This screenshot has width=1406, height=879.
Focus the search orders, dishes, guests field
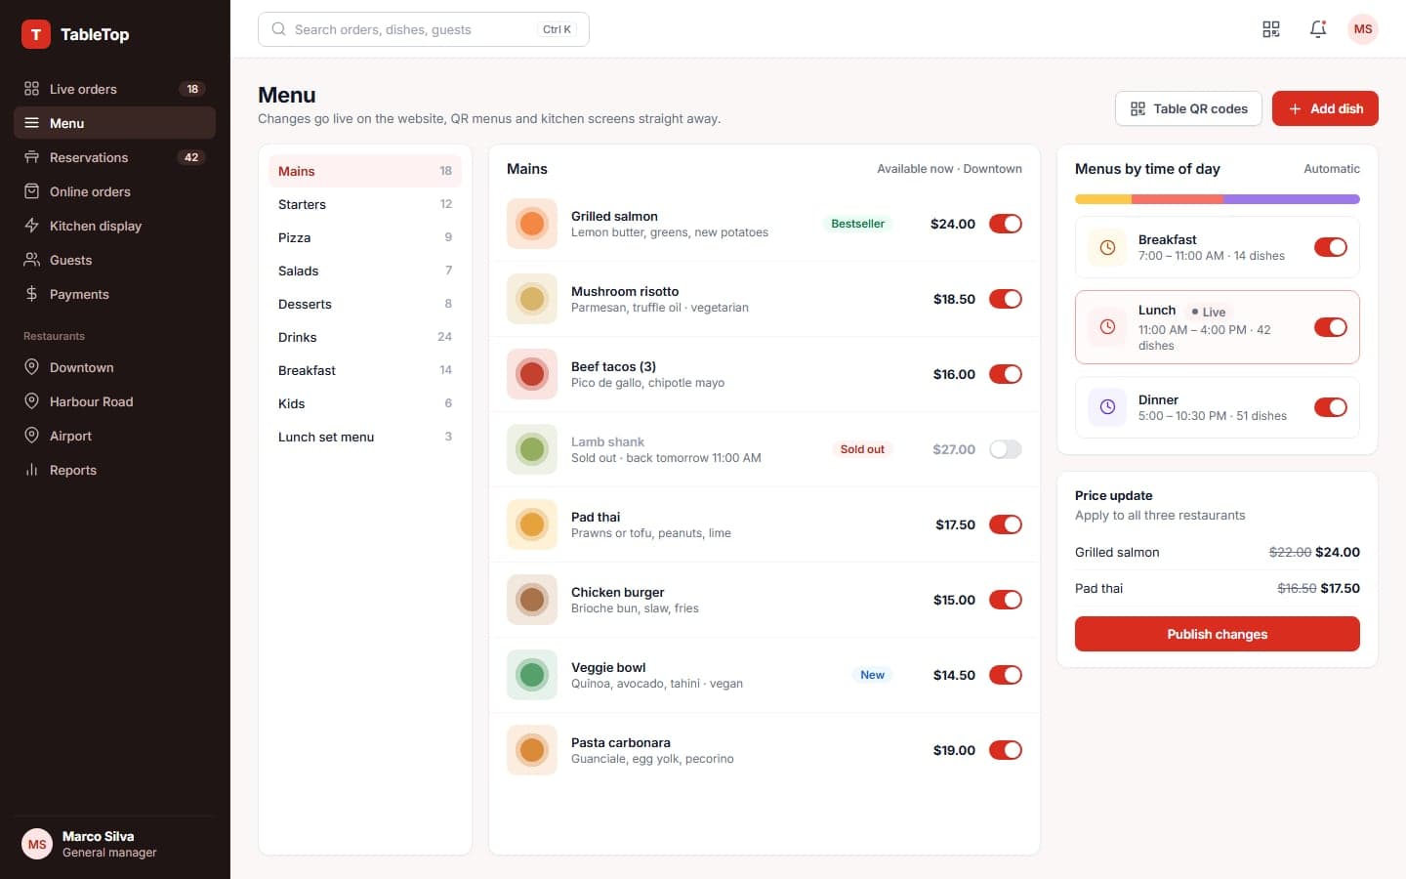(x=424, y=29)
